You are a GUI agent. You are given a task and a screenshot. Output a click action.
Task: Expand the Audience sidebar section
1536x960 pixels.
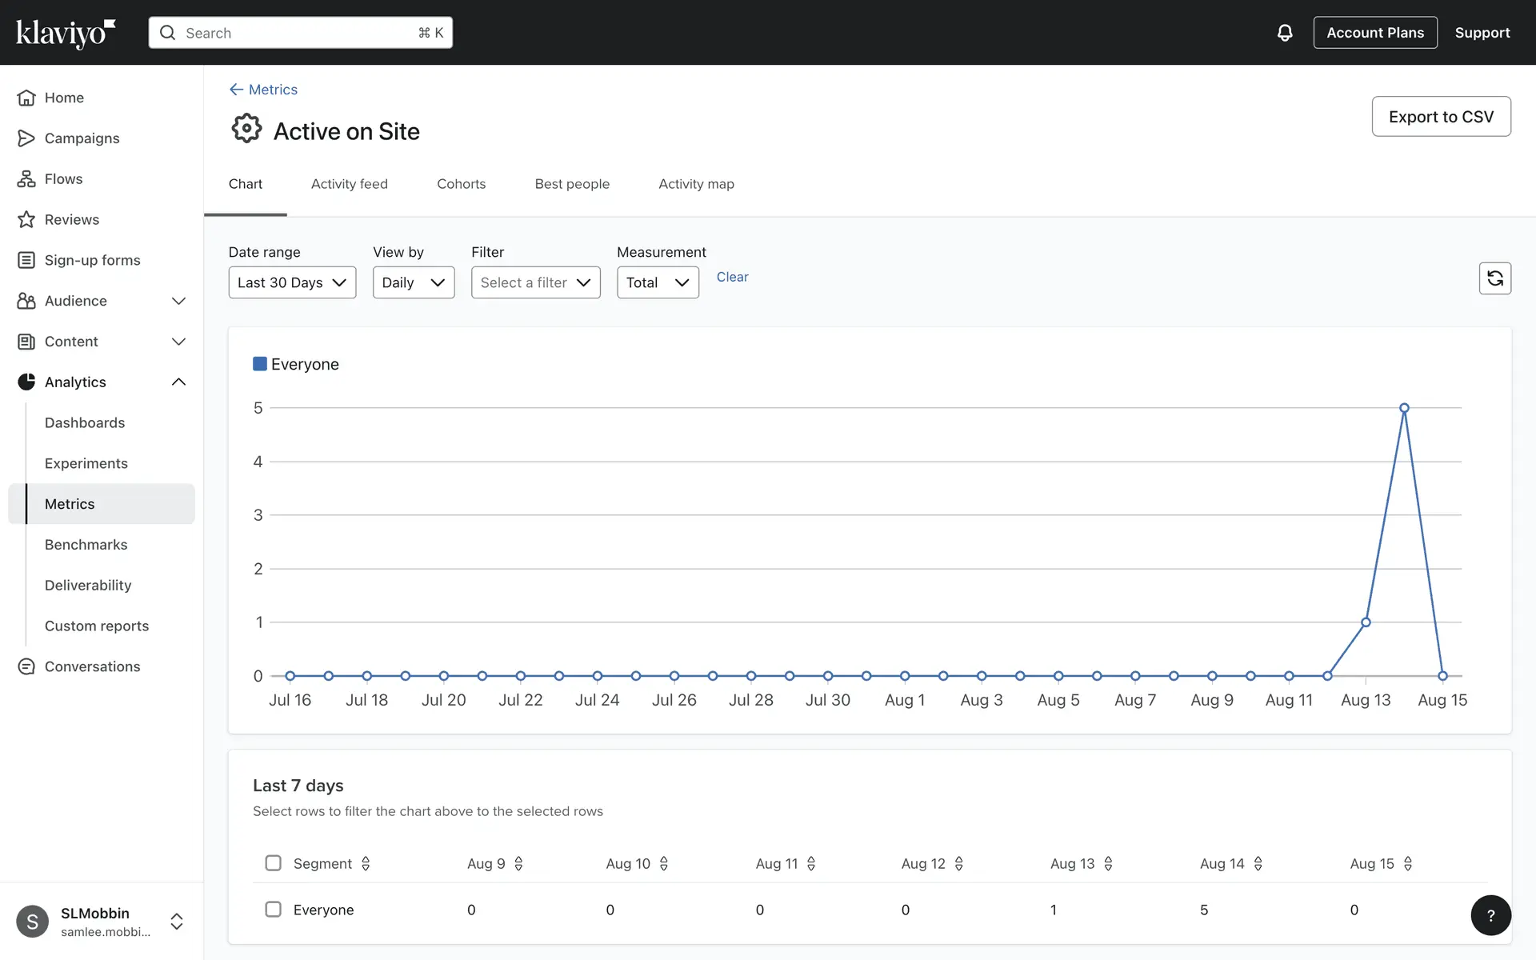178,301
